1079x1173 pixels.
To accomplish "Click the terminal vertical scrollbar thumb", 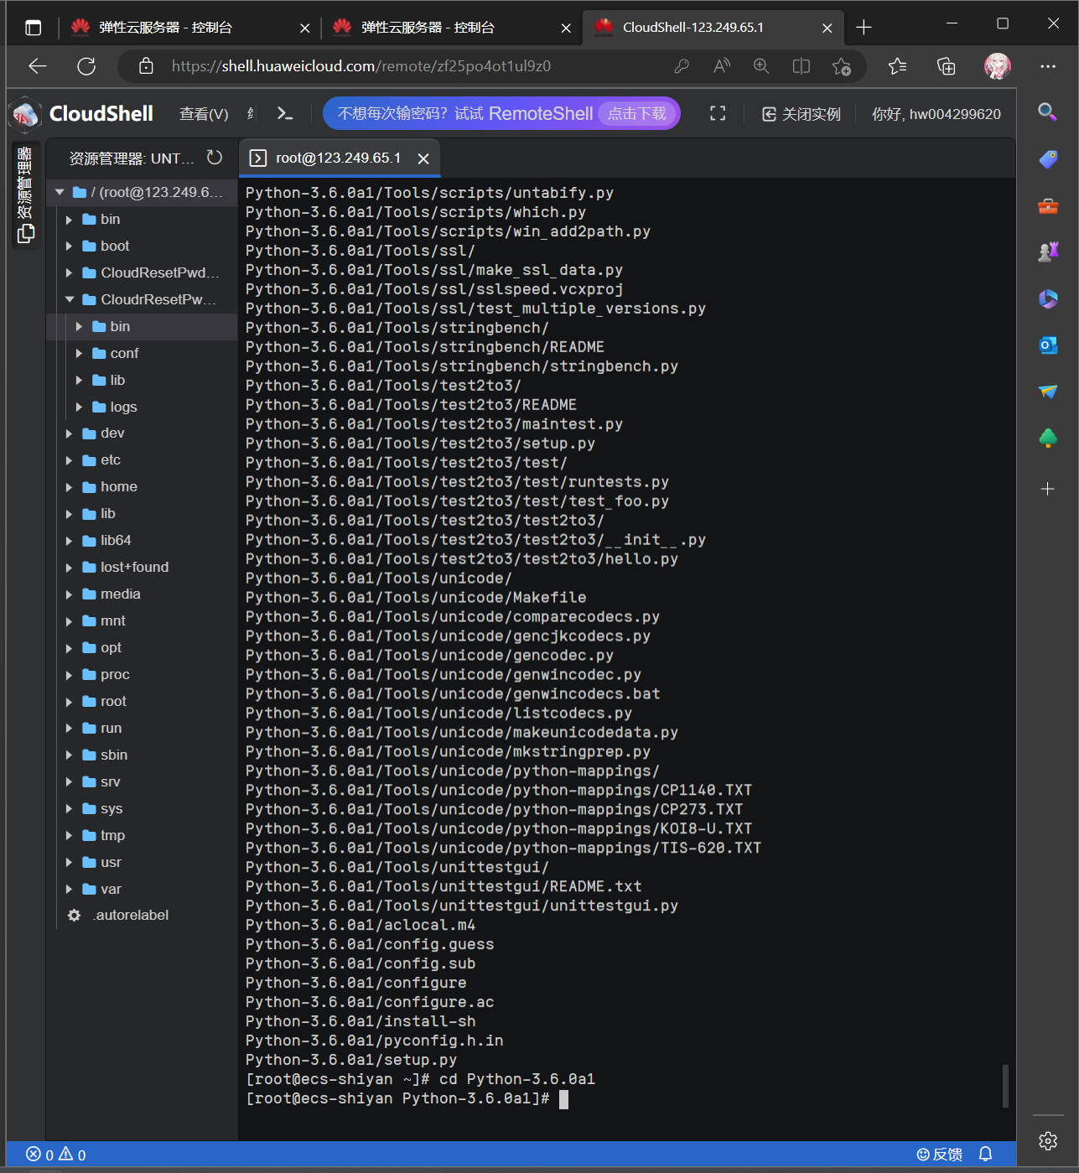I will pos(1005,1086).
